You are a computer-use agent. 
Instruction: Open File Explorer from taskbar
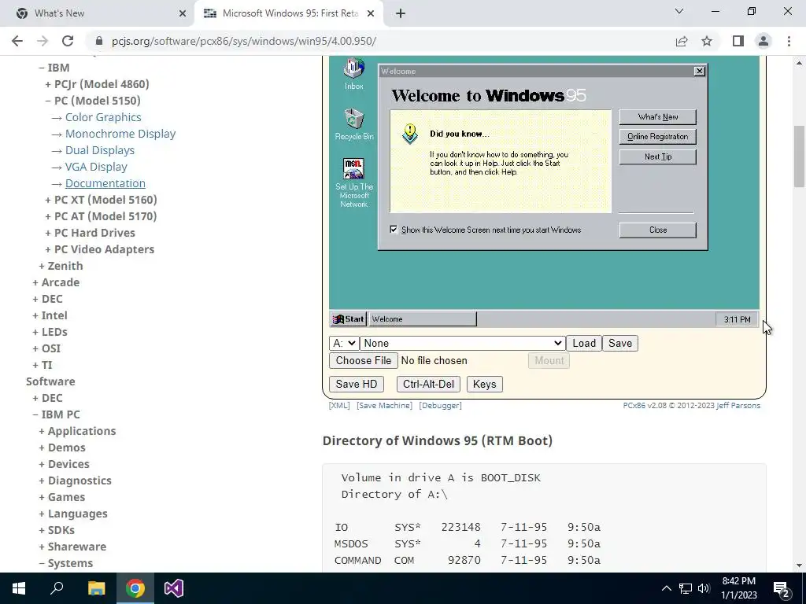pyautogui.click(x=96, y=588)
